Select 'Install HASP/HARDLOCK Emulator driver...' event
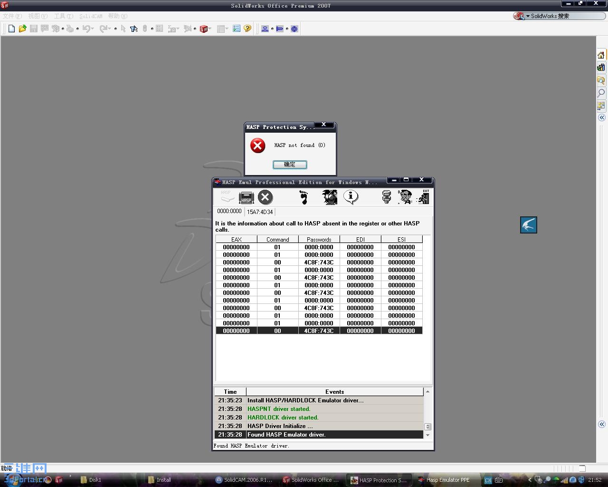 [319, 400]
